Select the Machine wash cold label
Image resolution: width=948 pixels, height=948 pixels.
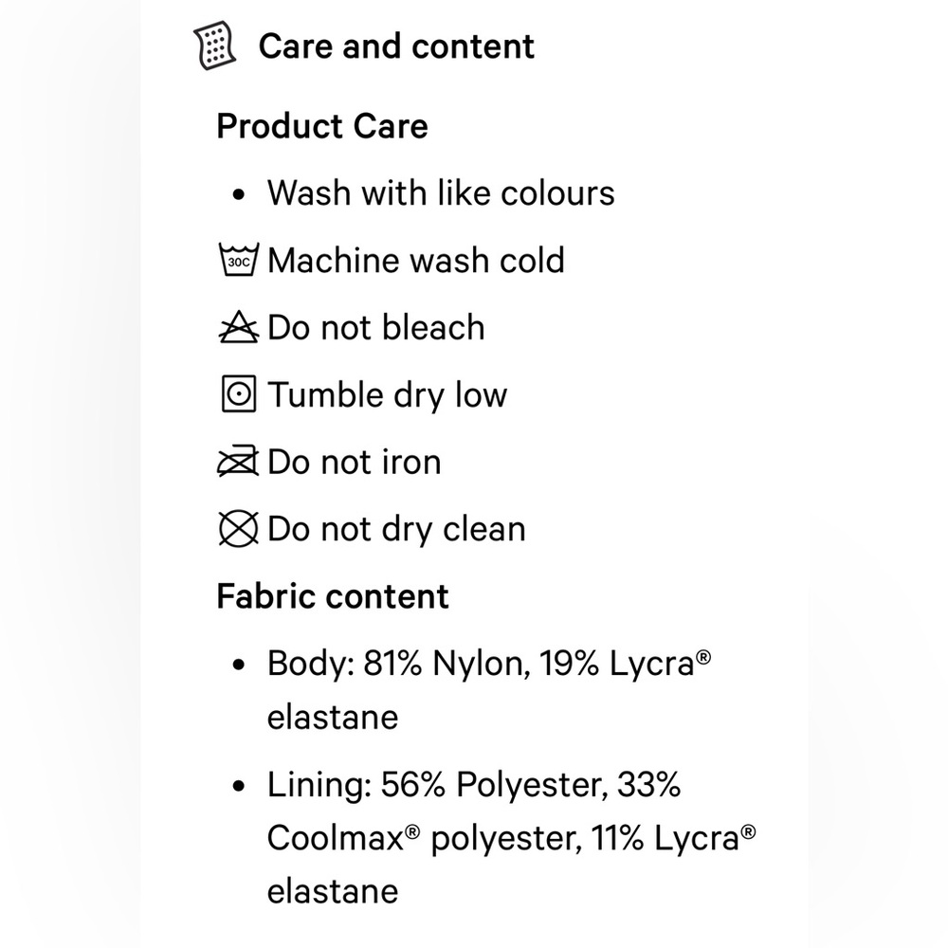[x=416, y=261]
